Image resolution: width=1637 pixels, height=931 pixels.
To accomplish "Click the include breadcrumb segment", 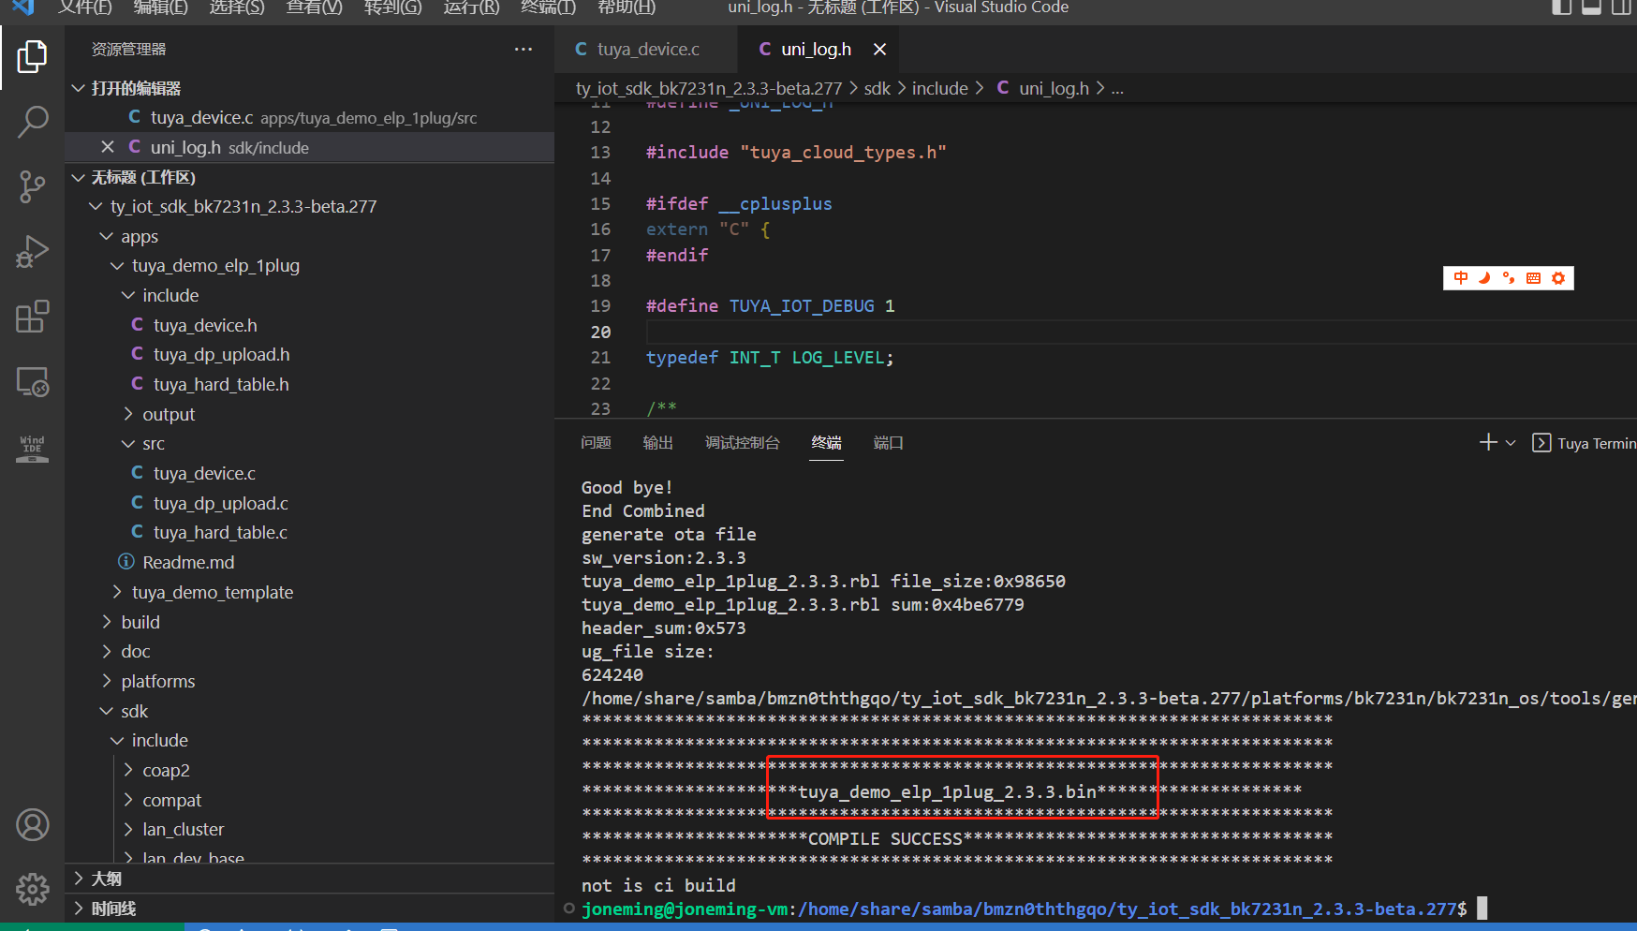I will [x=940, y=88].
